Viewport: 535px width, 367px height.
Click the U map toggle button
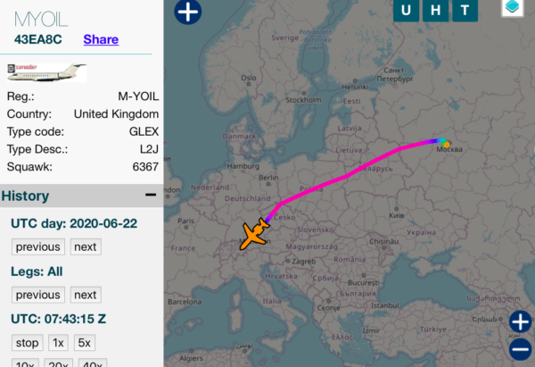point(407,11)
